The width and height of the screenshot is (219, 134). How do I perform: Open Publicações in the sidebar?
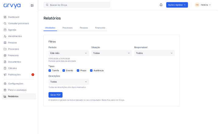pos(19,75)
